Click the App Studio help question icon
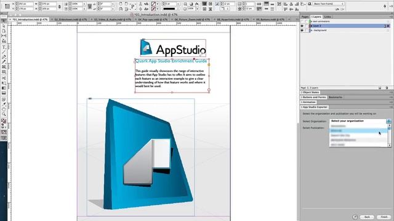Screen dimensions: 394x221 pos(355,217)
